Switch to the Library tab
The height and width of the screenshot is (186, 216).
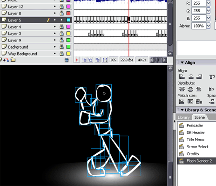click(x=184, y=117)
